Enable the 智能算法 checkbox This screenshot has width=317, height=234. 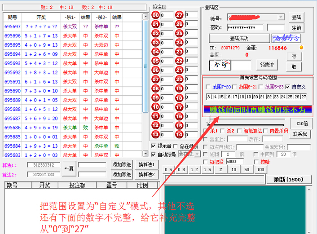[239, 131]
